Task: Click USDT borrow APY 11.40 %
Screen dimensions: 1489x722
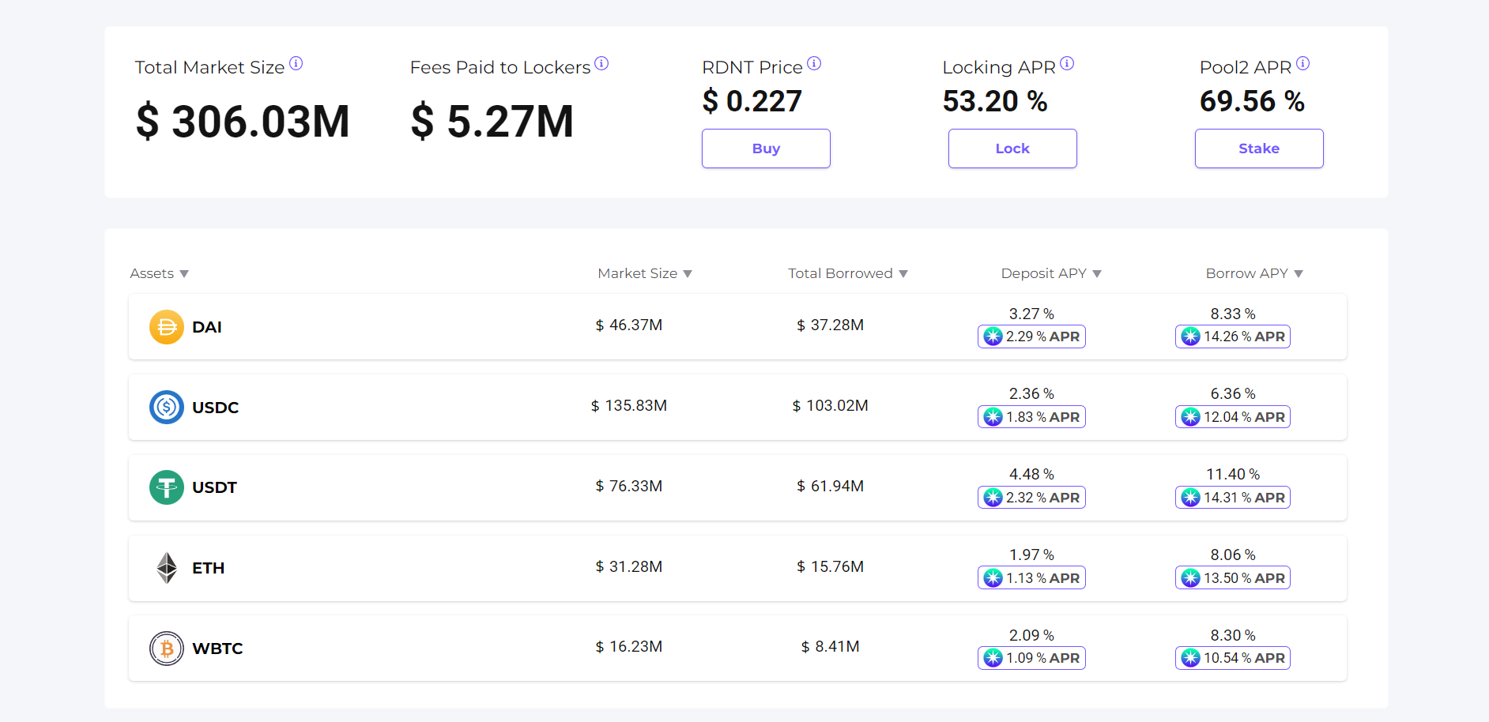Action: tap(1233, 475)
